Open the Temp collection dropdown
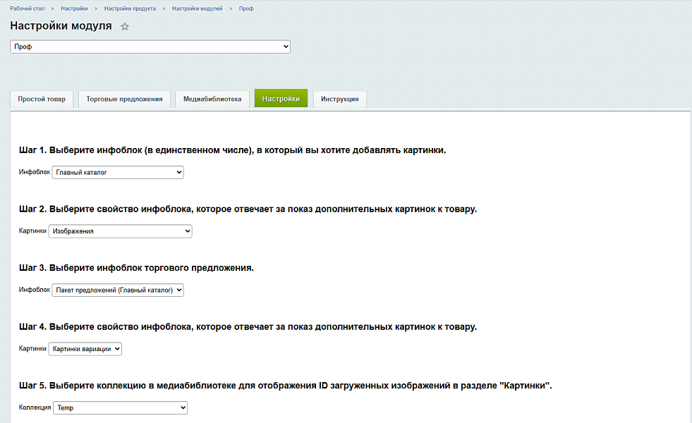Image resolution: width=692 pixels, height=423 pixels. tap(120, 407)
